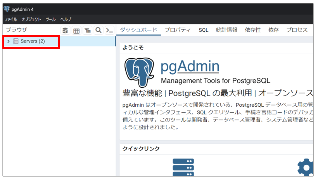The height and width of the screenshot is (184, 318).
Task: Switch to the 統計情報 tab
Action: 226,30
